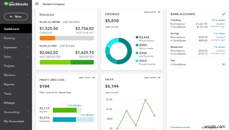Screen dimensions: 229x130
Task: Open the Sales card Last month dropdown
Action: [x=152, y=78]
